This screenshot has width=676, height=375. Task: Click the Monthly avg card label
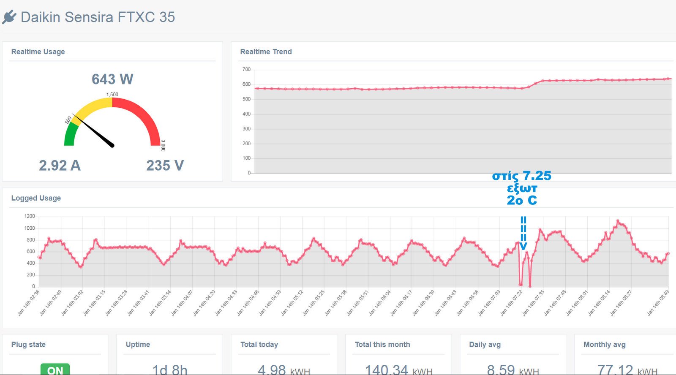pos(604,345)
